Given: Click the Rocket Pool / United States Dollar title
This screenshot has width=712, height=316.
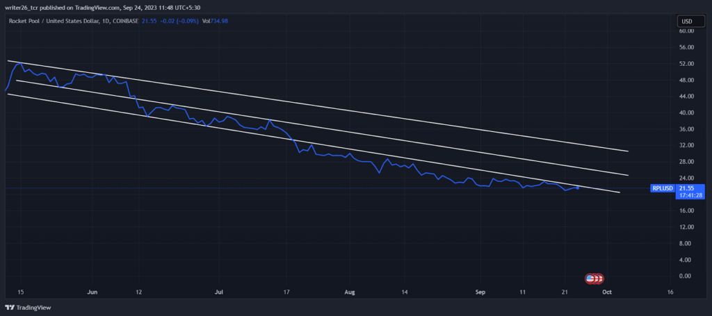Looking at the screenshot, I should tap(53, 21).
